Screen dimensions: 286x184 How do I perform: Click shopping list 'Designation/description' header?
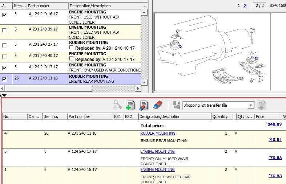(175, 116)
